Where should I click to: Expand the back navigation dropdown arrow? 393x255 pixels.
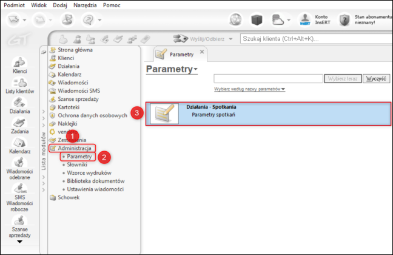[24, 20]
